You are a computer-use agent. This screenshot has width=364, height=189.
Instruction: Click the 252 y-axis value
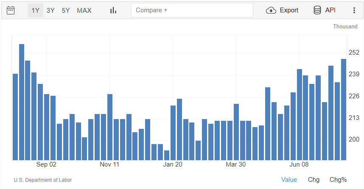(x=354, y=53)
